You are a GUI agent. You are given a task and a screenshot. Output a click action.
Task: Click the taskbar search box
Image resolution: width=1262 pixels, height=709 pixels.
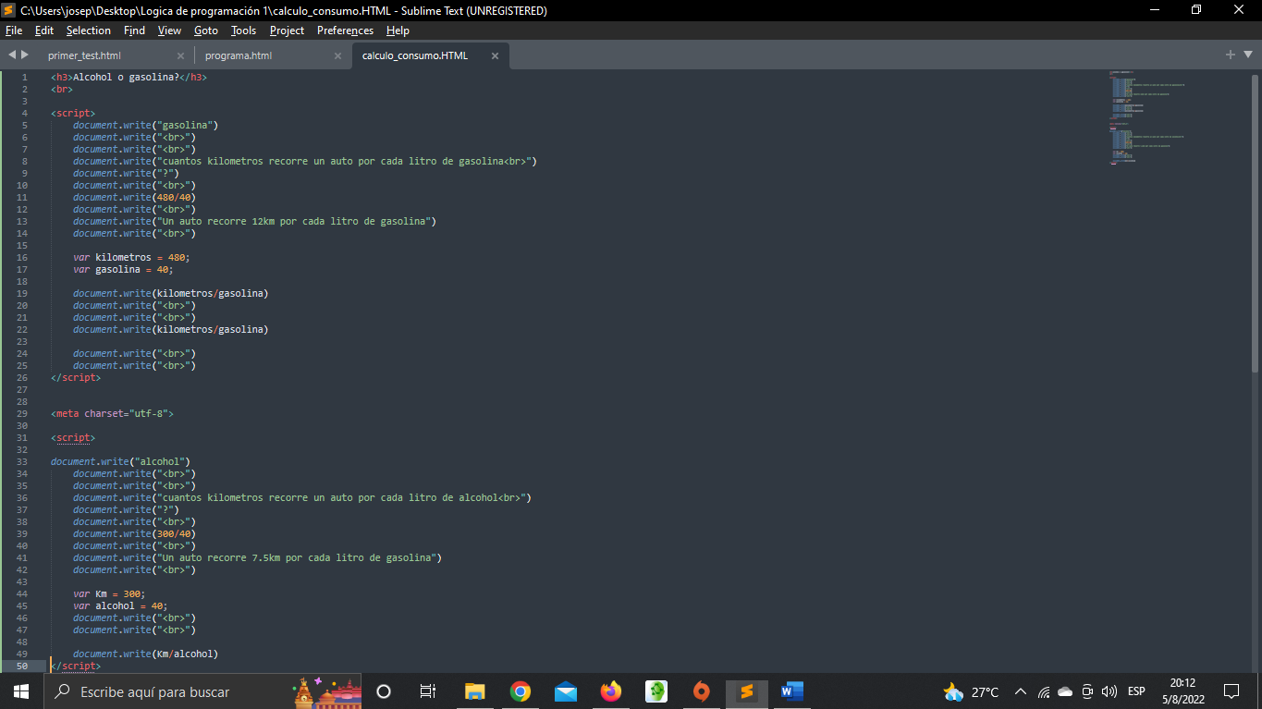point(203,691)
